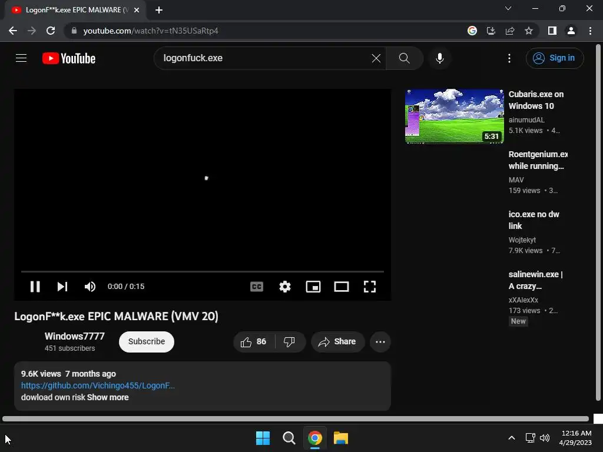603x452 pixels.
Task: Open taskbar Search
Action: 289,438
